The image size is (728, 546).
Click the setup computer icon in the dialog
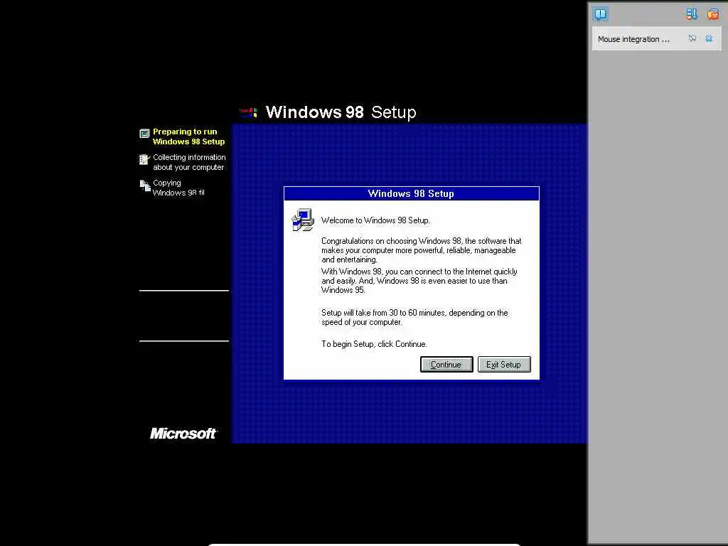(303, 220)
